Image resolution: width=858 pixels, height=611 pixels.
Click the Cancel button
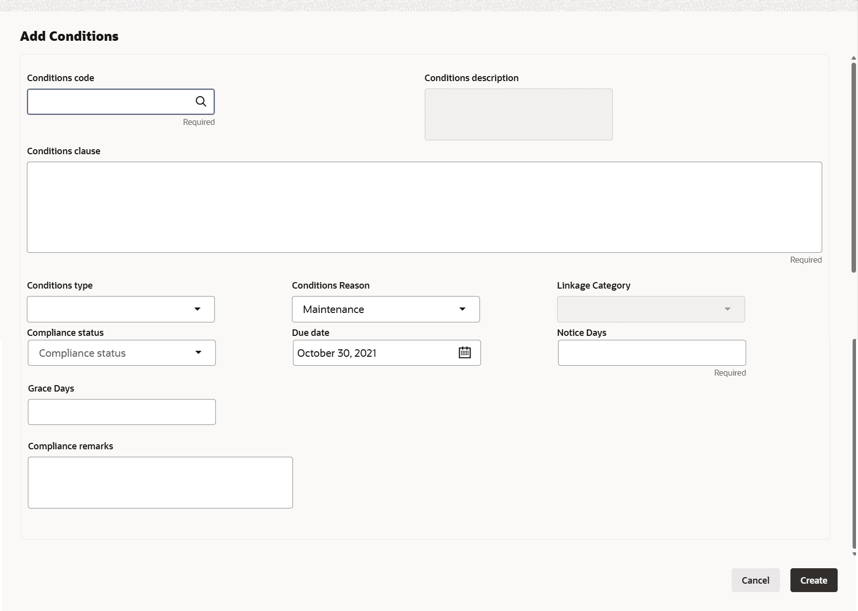756,580
